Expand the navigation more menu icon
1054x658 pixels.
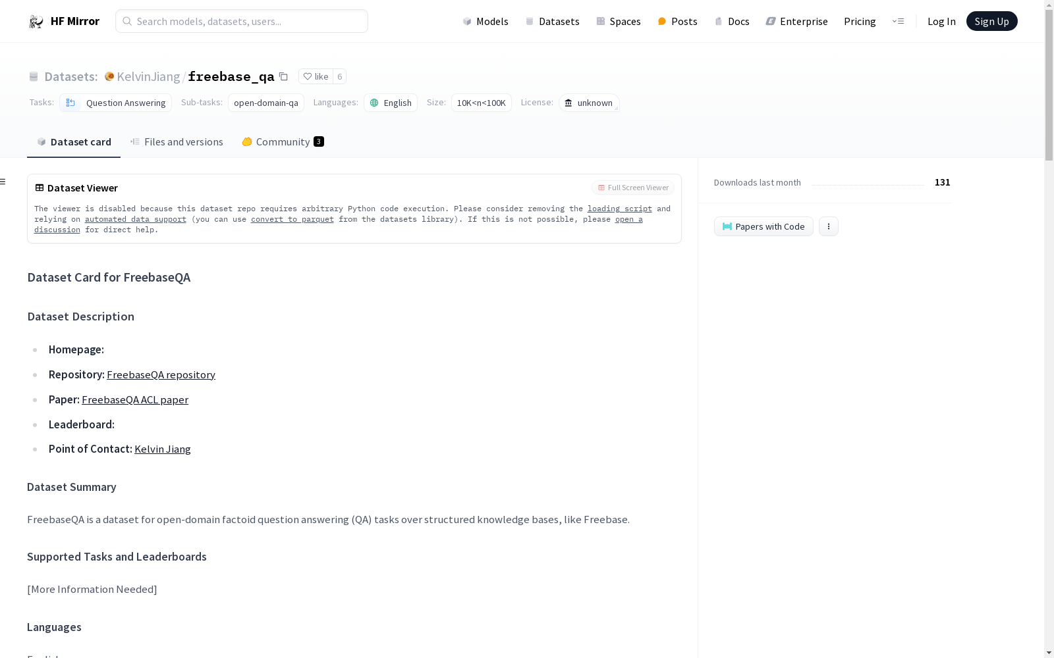898,21
